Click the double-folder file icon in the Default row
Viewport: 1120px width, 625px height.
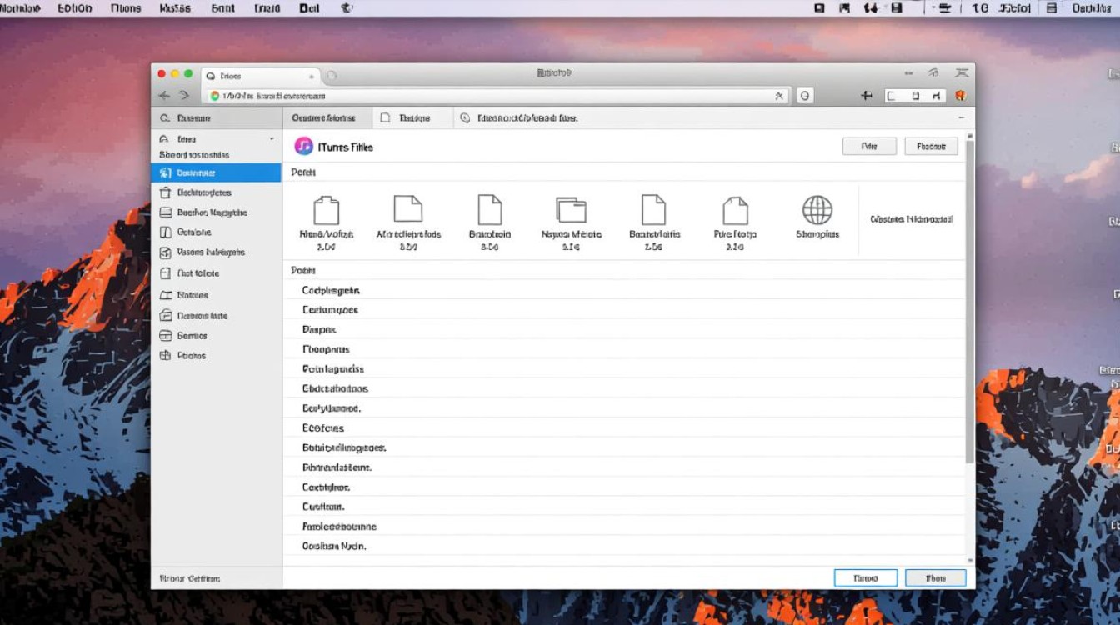tap(571, 208)
